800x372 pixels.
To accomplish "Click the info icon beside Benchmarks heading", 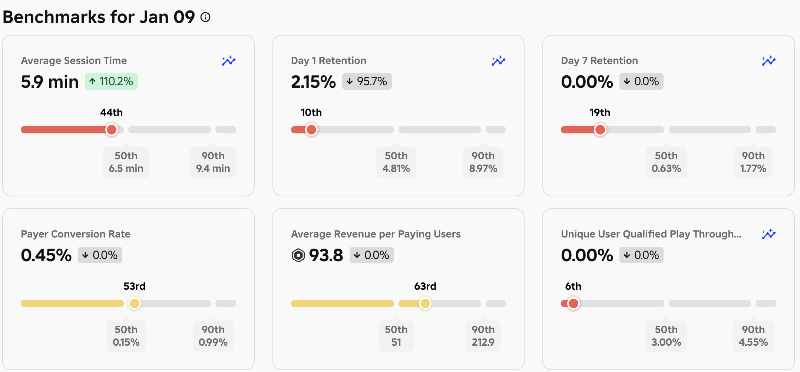I will tap(205, 17).
